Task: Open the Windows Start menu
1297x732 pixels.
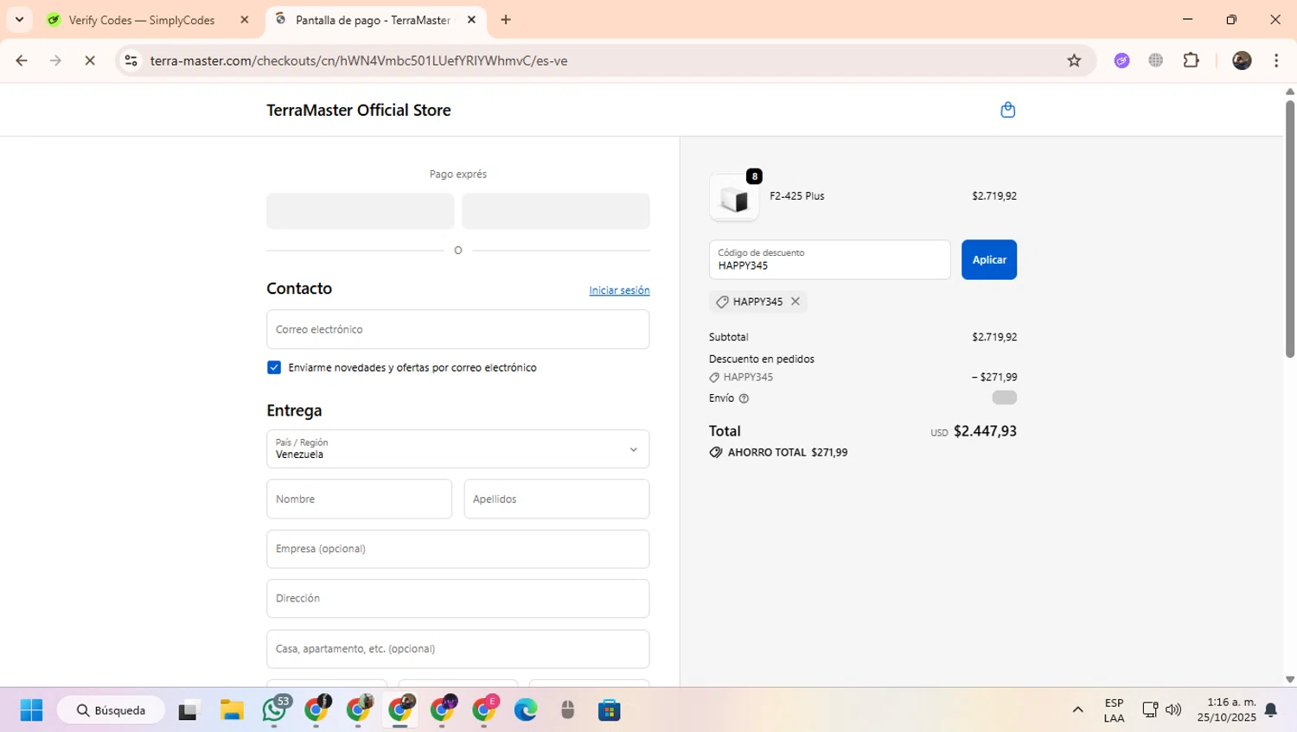Action: tap(31, 710)
